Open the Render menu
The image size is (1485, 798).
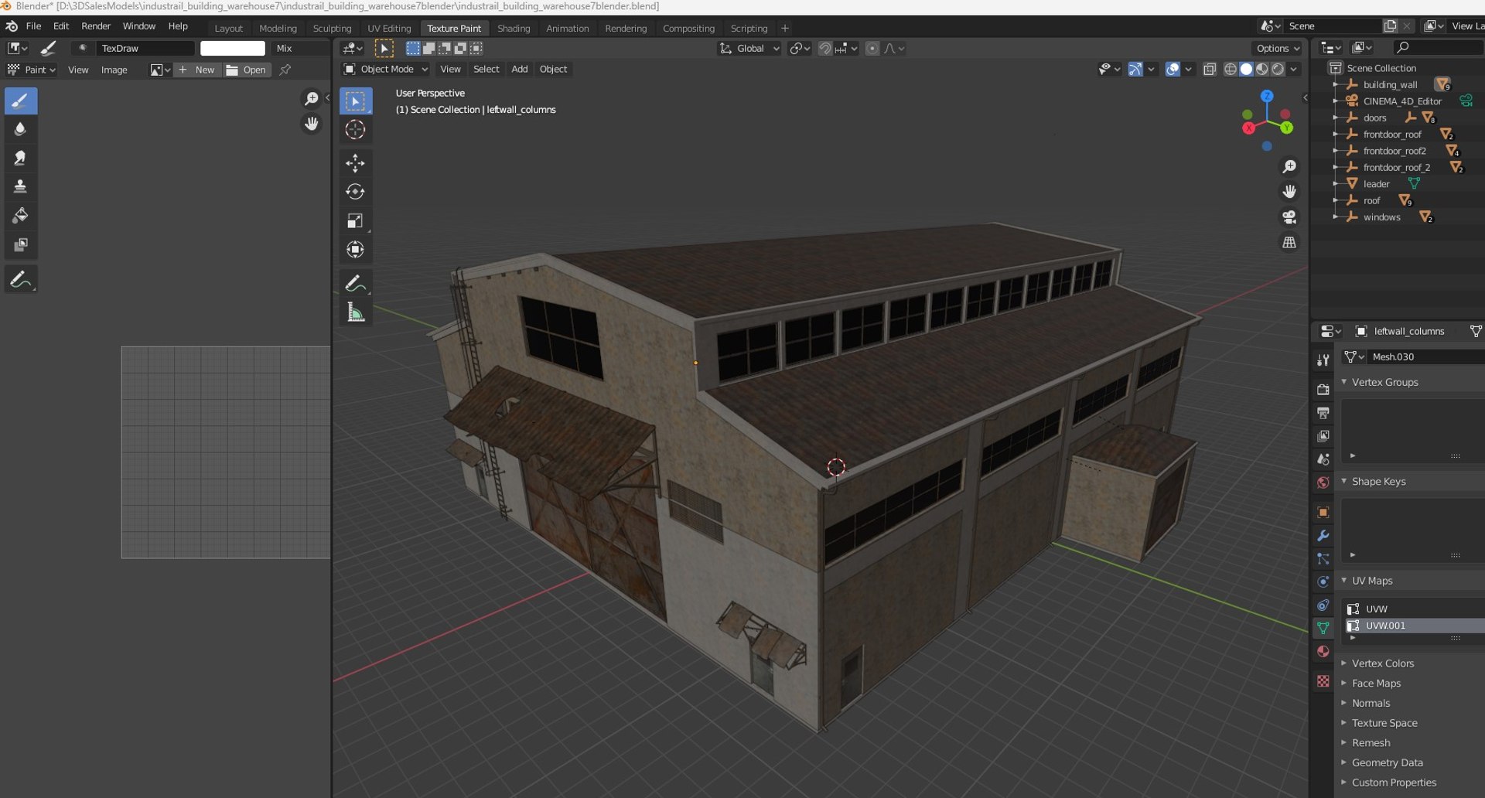pos(96,26)
